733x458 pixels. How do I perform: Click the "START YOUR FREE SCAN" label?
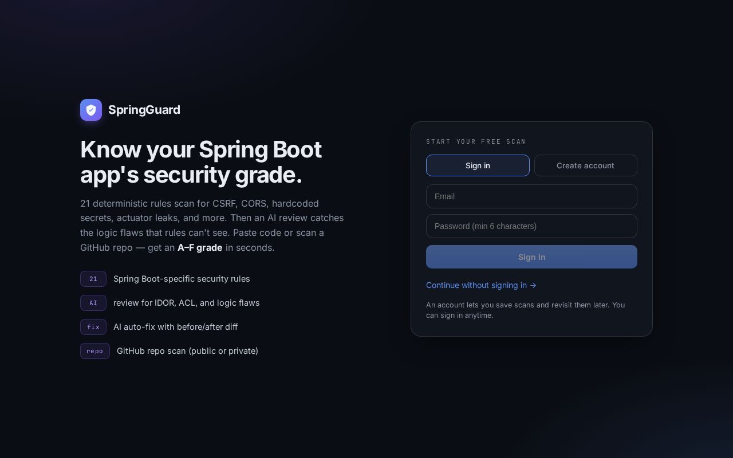pyautogui.click(x=476, y=141)
